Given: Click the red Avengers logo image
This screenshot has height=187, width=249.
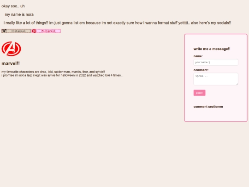Looking at the screenshot, I should point(11,49).
